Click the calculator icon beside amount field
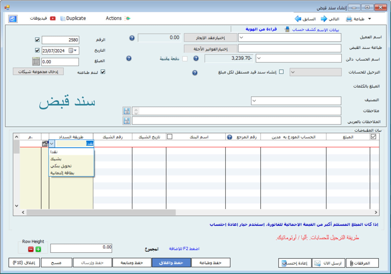This screenshot has width=391, height=274. click(x=36, y=61)
